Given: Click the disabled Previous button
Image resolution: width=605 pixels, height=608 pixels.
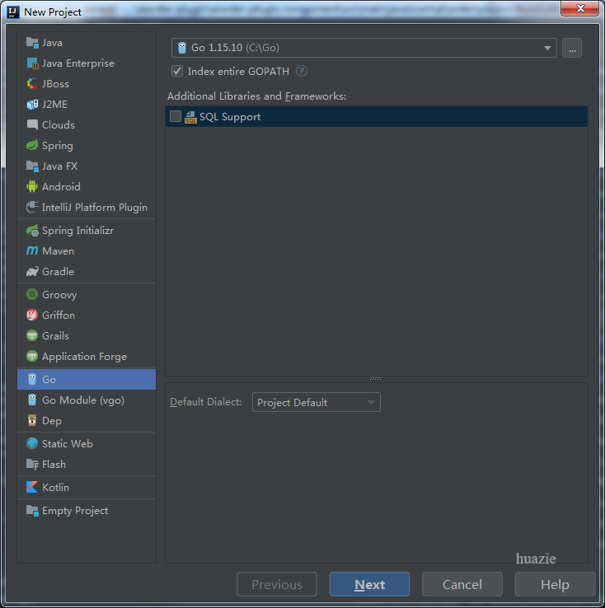Looking at the screenshot, I should click(277, 584).
